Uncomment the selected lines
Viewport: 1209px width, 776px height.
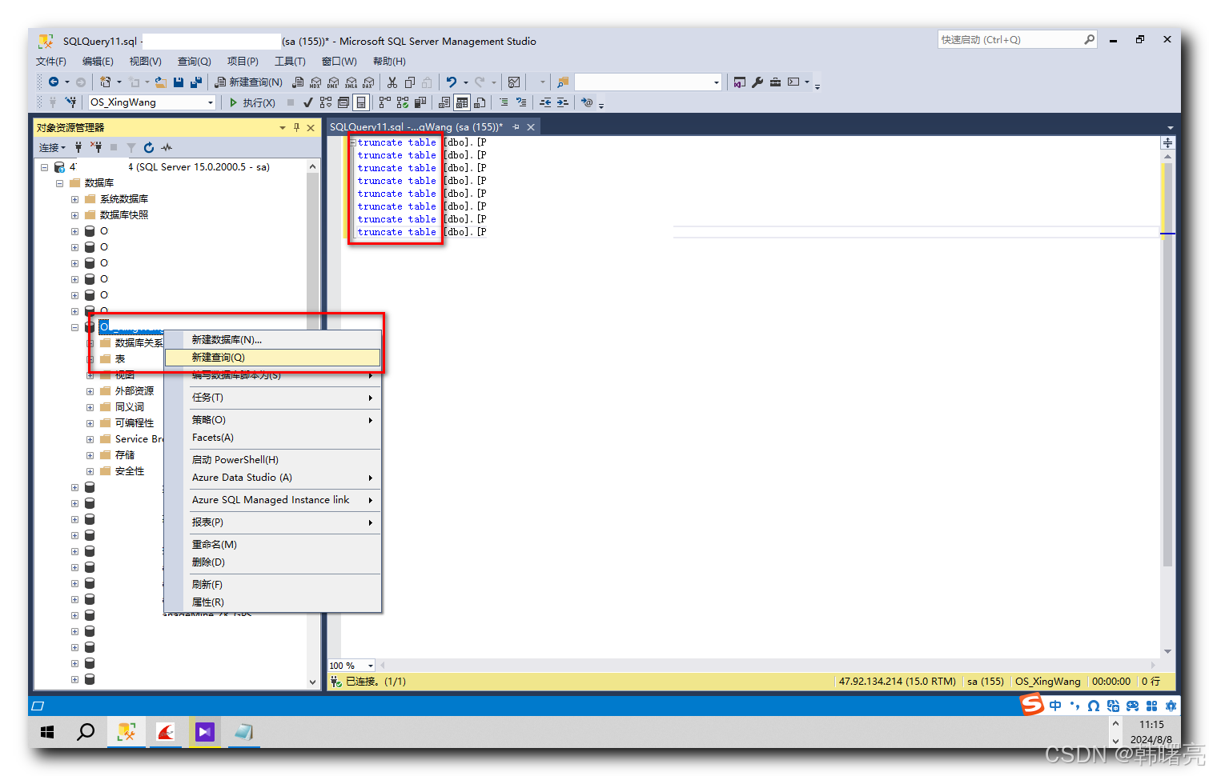pyautogui.click(x=521, y=102)
